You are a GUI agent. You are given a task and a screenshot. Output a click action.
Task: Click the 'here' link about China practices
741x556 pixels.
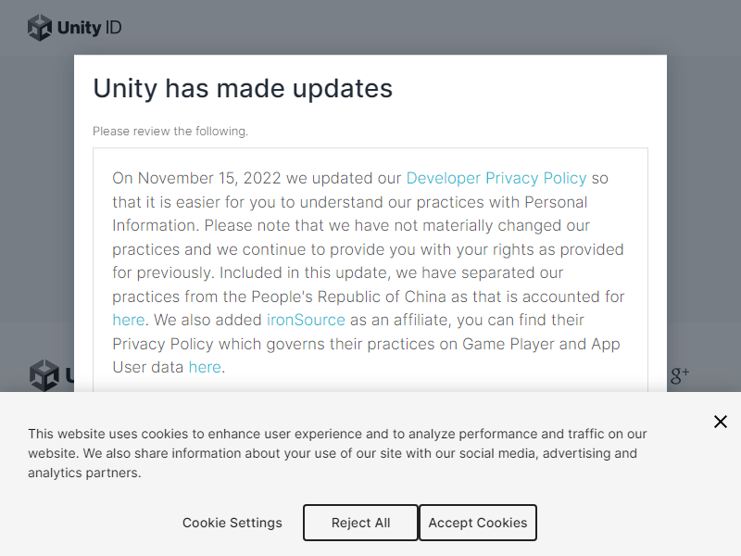pos(128,320)
